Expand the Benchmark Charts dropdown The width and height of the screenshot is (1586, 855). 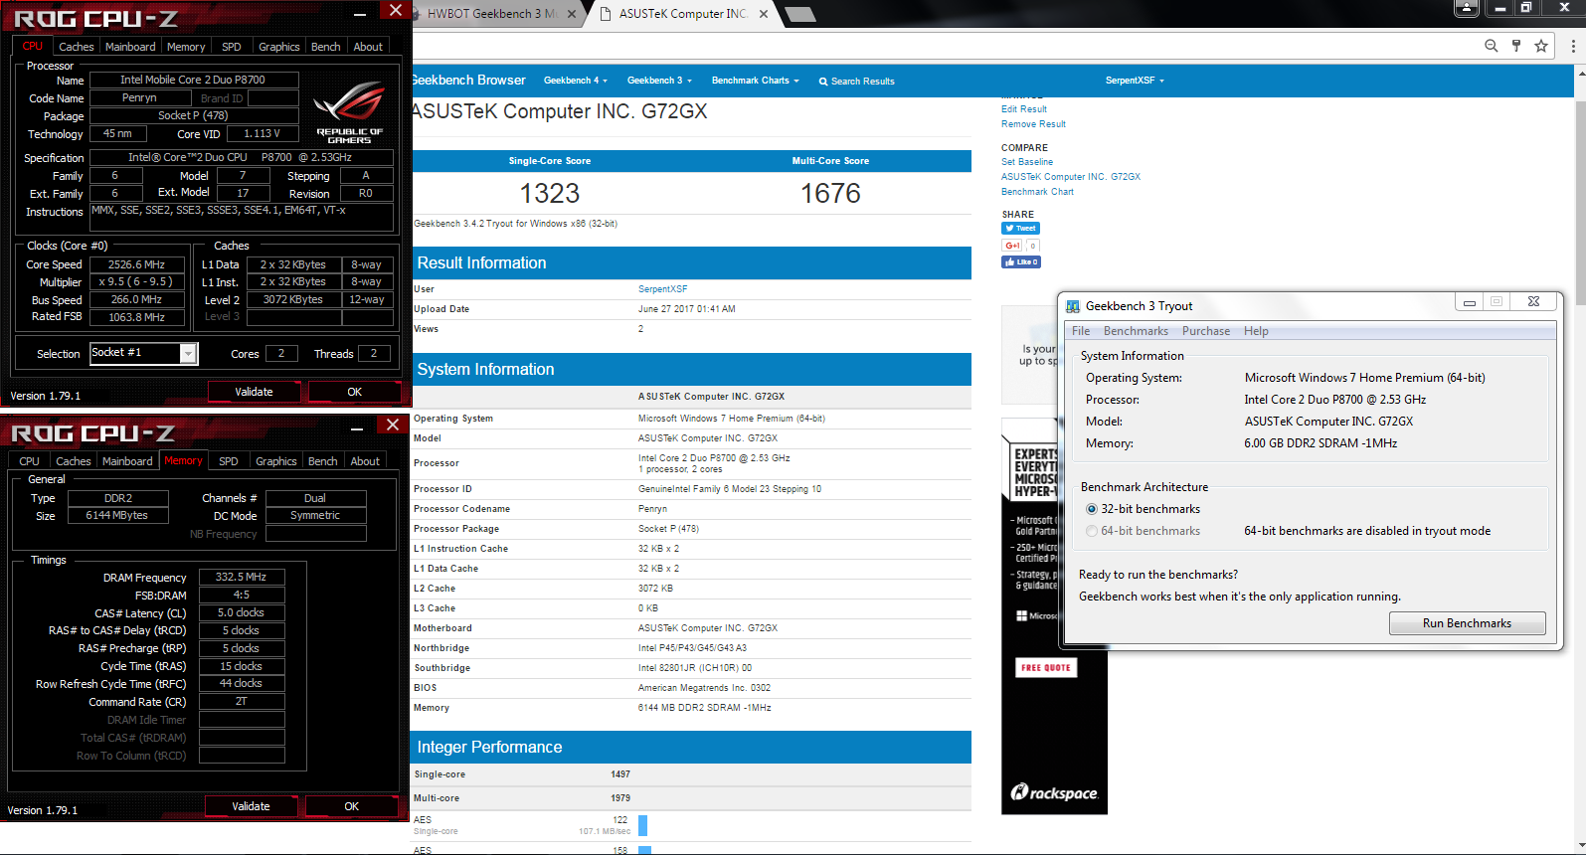(755, 81)
